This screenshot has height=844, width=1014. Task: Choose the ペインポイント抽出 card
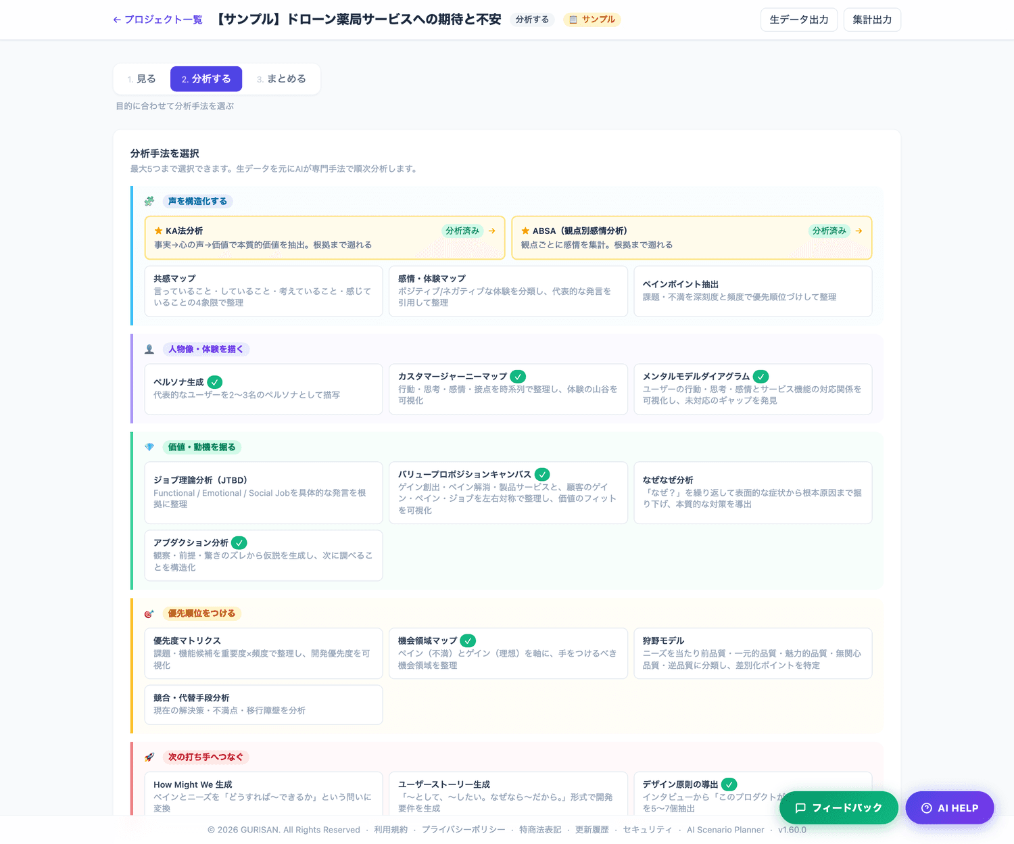coord(753,291)
